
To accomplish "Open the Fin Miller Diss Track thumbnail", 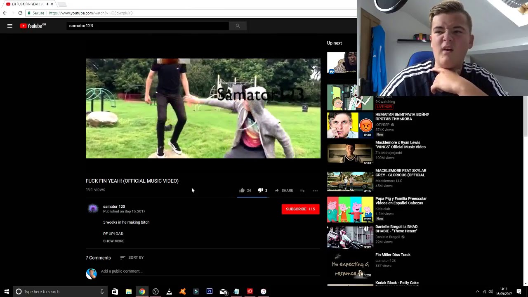I will click(x=350, y=266).
